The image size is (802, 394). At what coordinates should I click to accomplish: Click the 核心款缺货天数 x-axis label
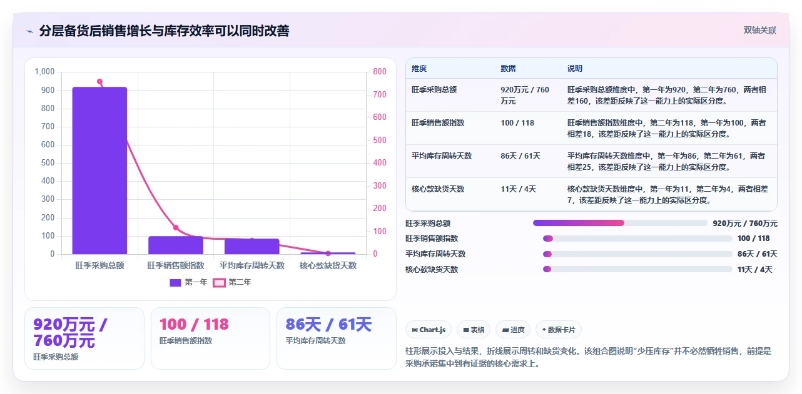click(328, 265)
